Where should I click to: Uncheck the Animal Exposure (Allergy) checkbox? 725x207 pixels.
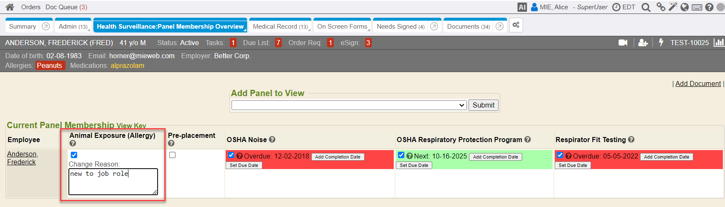(x=74, y=155)
